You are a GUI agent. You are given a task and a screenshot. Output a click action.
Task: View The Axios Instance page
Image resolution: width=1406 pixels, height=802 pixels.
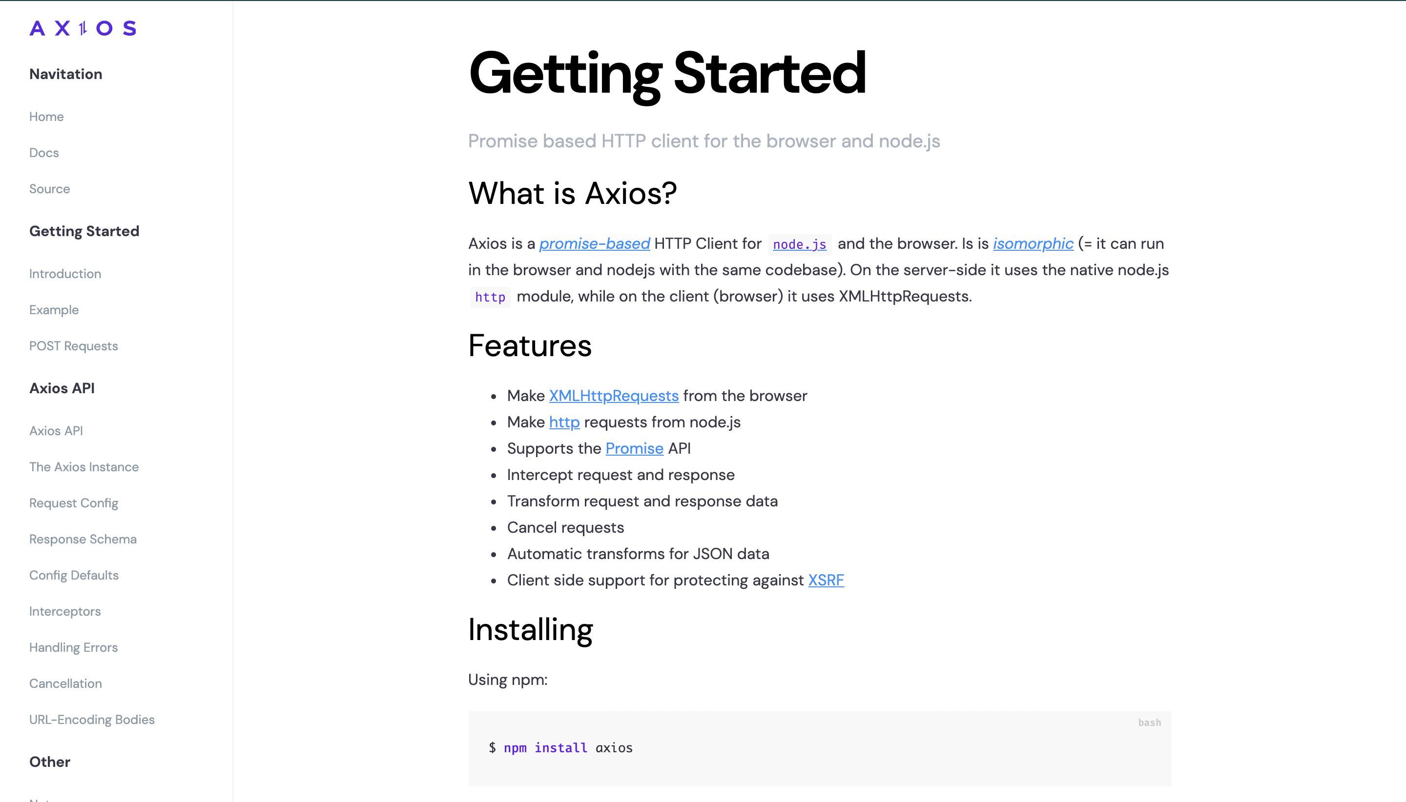pos(84,466)
